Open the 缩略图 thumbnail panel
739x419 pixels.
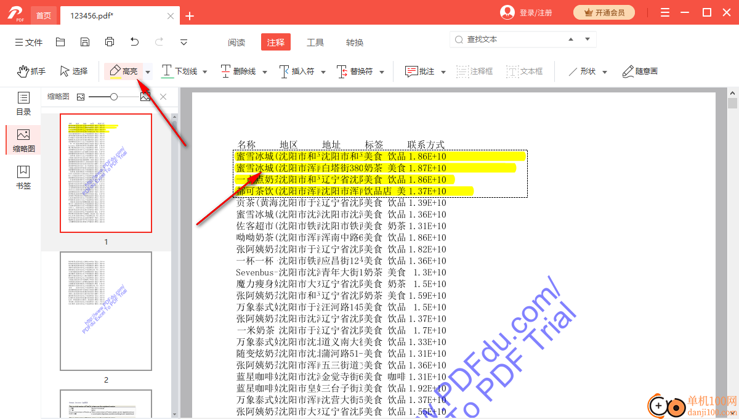coord(23,141)
